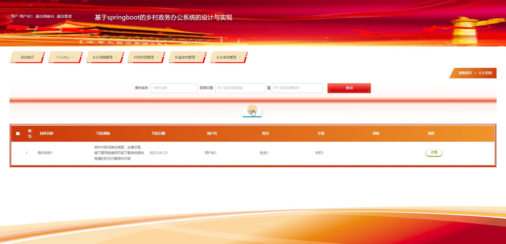
Task: Click the 退出登录 link
Action: point(64,16)
